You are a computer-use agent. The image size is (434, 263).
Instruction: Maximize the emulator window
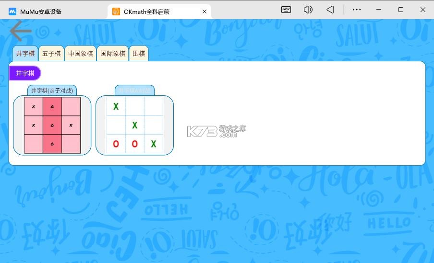(401, 10)
